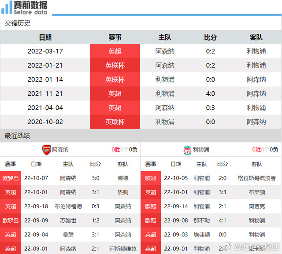Click the 4:1 score in Liverpool results

[x=223, y=221]
